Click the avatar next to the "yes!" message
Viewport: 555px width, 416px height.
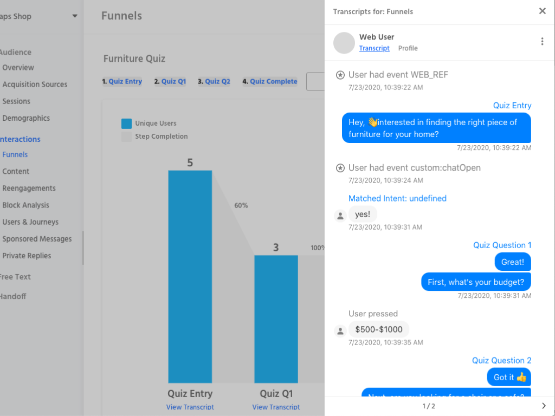pyautogui.click(x=340, y=215)
